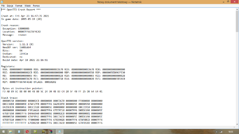239x134 pixels.
Task: Open the Format menu
Action: coord(19,6)
